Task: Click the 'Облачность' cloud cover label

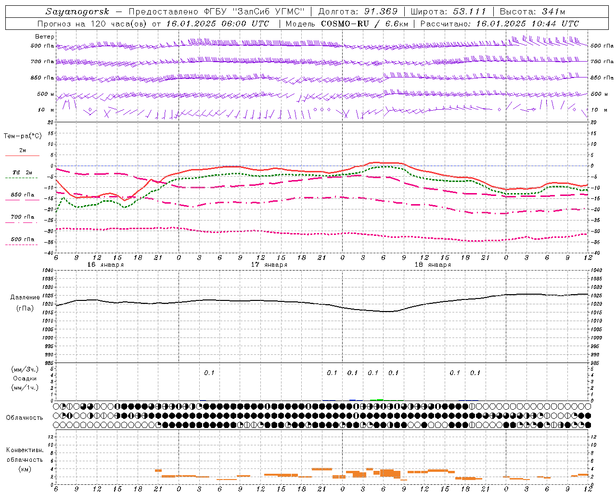Action: 25,417
